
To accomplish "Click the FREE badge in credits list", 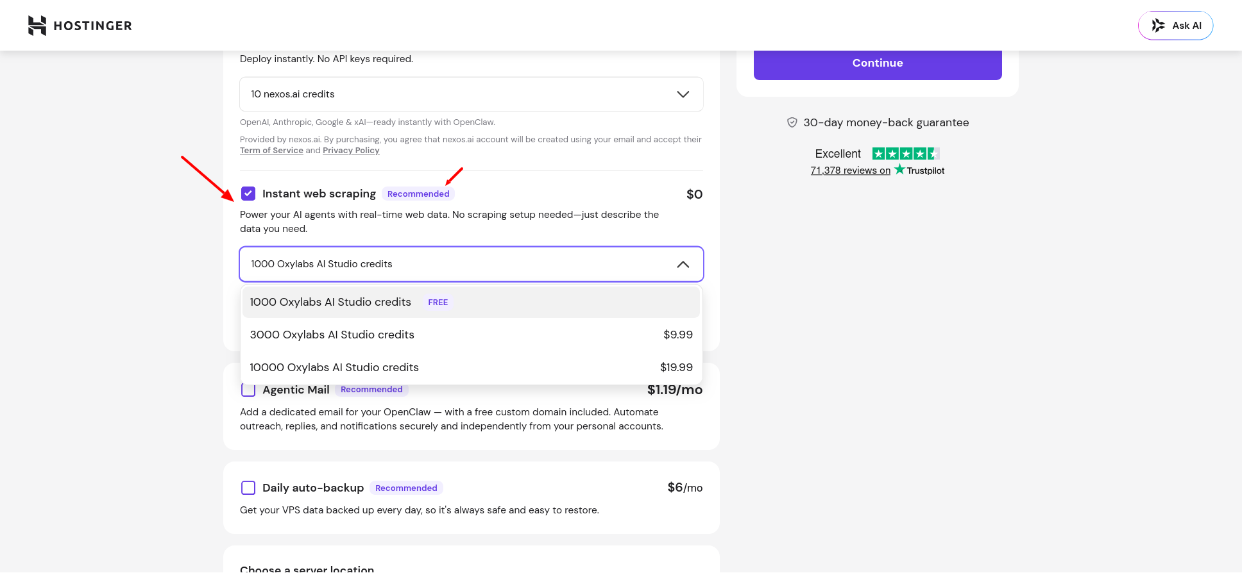I will click(438, 303).
